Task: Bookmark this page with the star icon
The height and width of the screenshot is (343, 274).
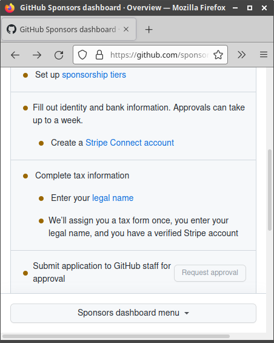Action: pyautogui.click(x=218, y=55)
